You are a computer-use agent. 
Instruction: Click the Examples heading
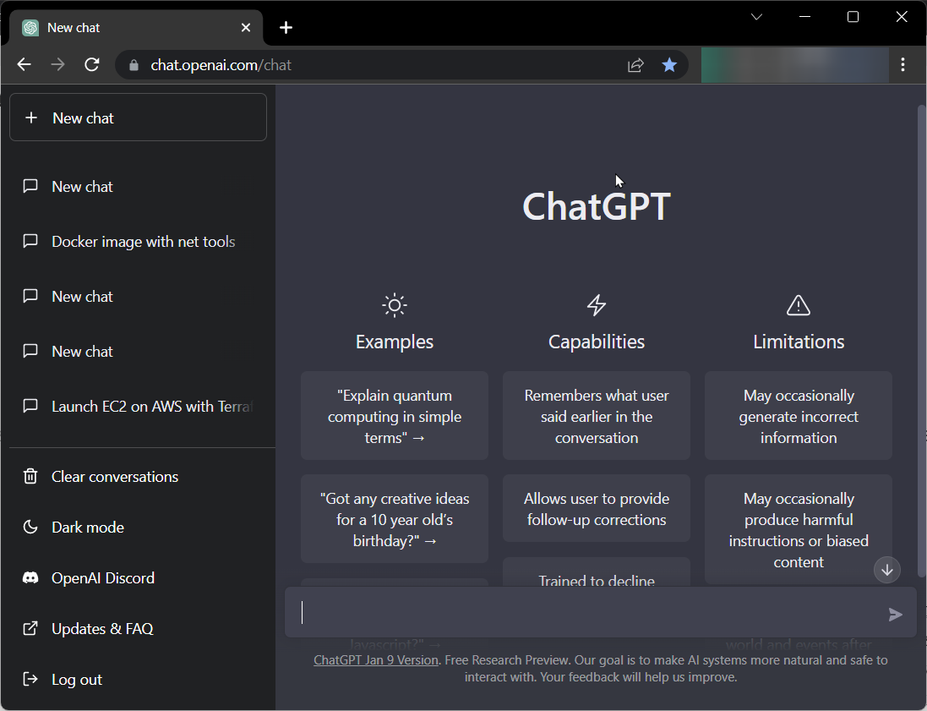[395, 342]
